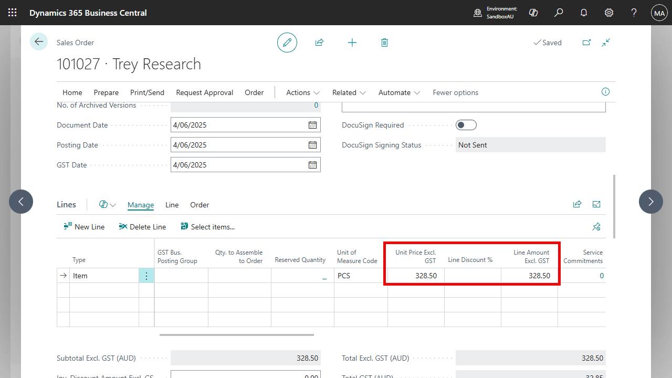The height and width of the screenshot is (378, 672).
Task: Click the Lines section heading
Action: (x=66, y=205)
